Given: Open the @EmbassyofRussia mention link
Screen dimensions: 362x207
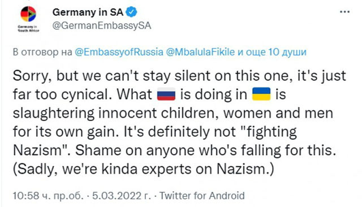Looking at the screenshot, I should [x=119, y=52].
